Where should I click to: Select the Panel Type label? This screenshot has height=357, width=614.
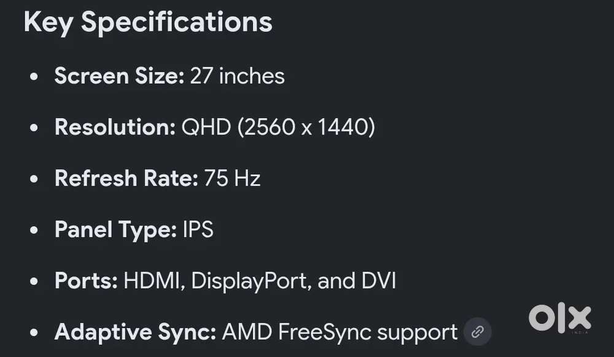click(x=115, y=230)
